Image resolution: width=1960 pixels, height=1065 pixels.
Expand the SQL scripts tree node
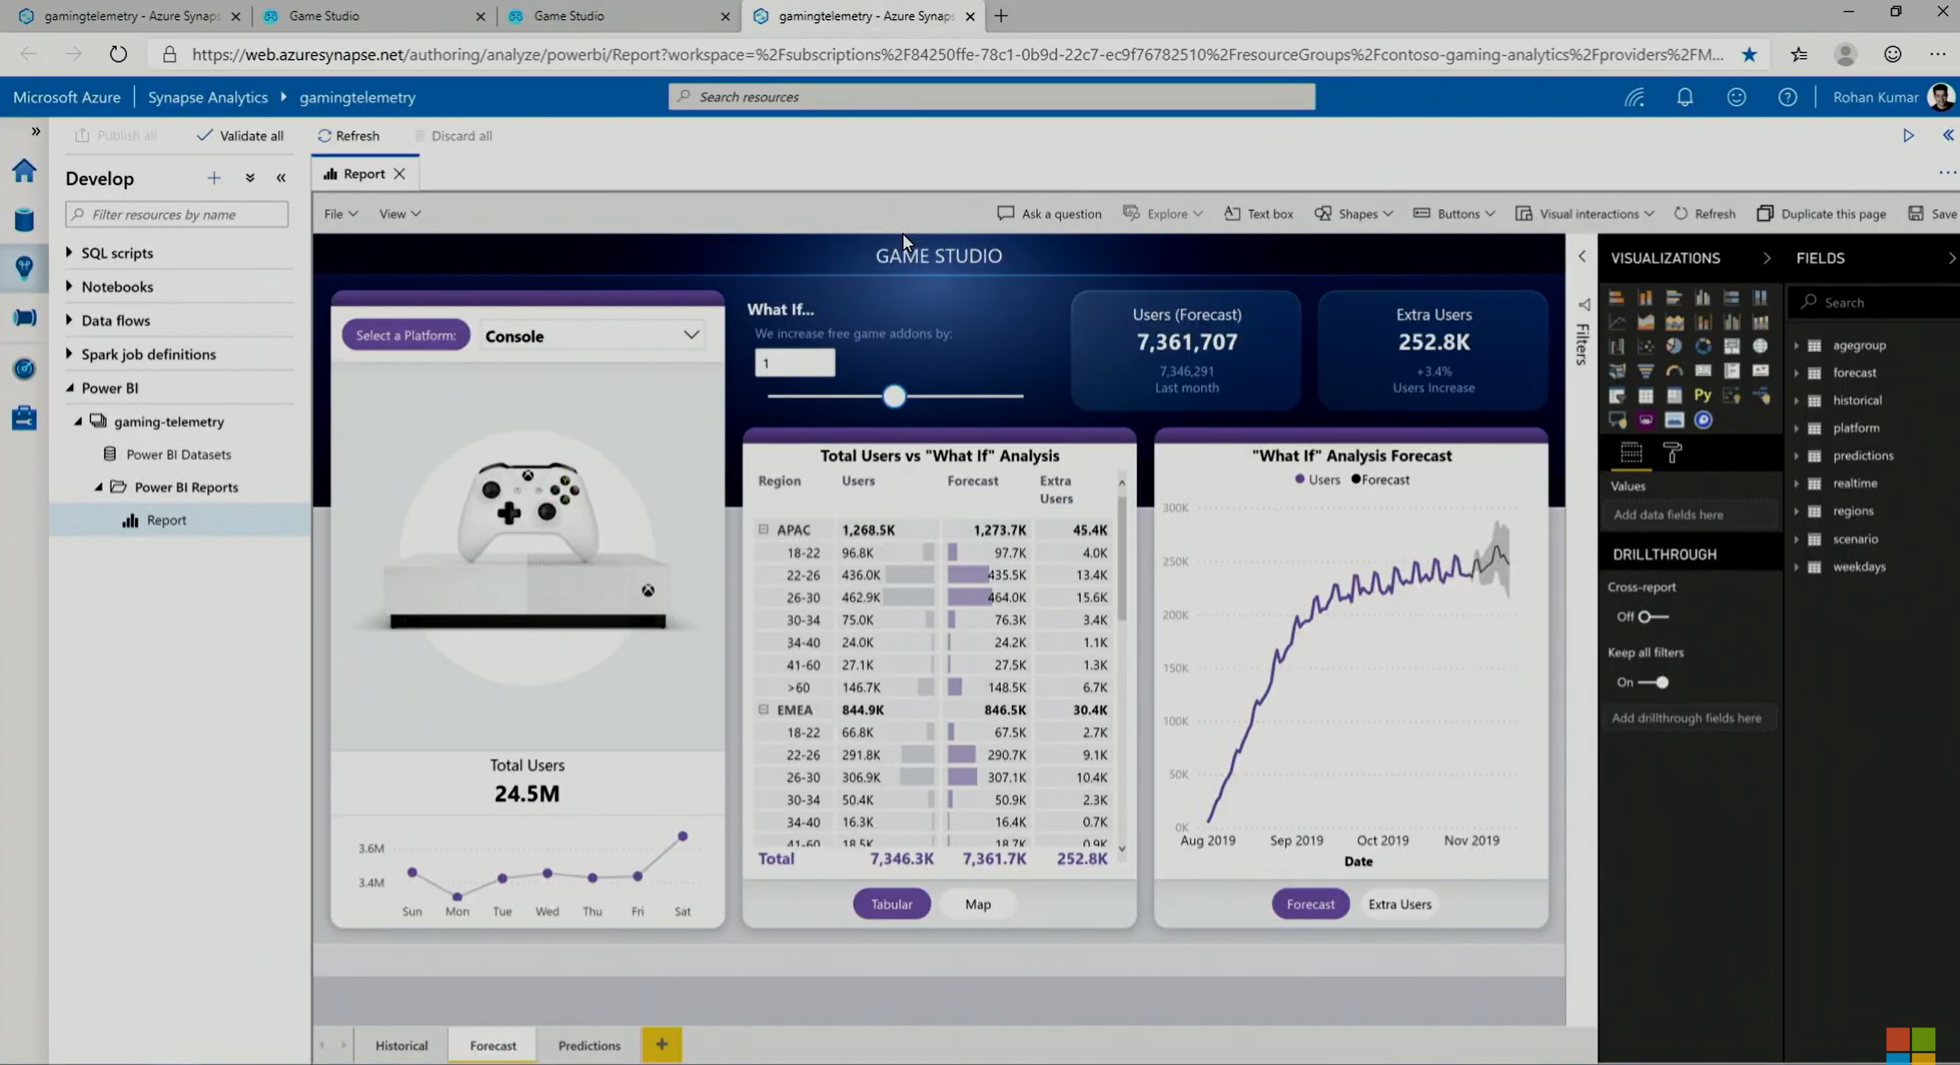point(69,252)
